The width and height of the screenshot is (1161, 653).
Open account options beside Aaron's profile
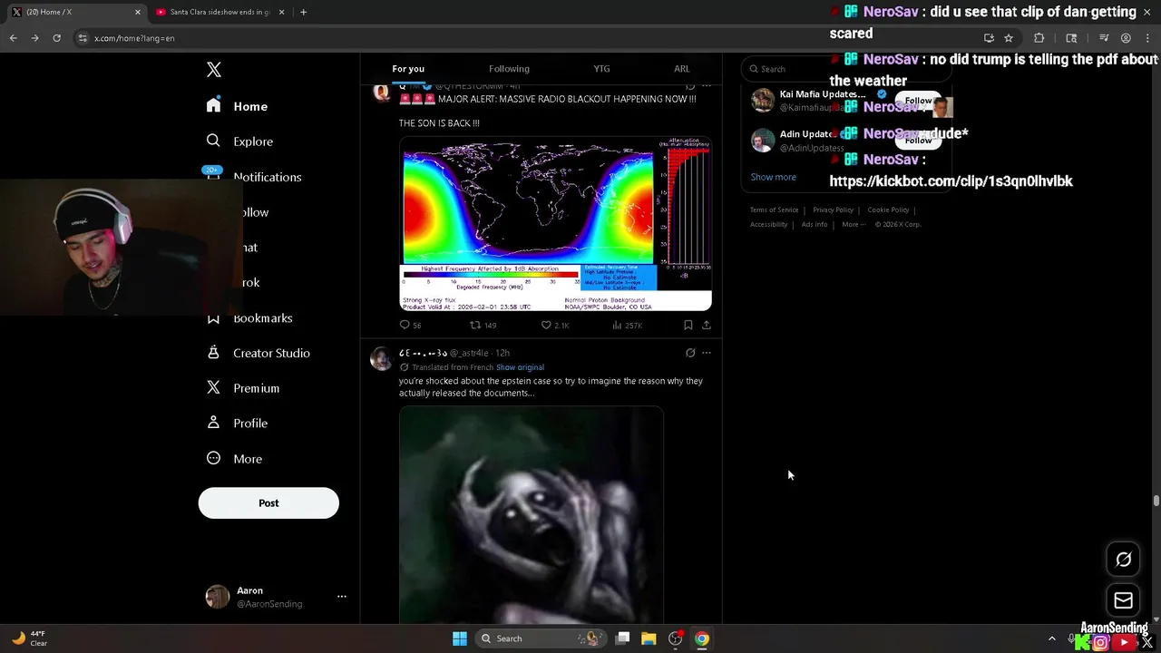[x=342, y=596]
